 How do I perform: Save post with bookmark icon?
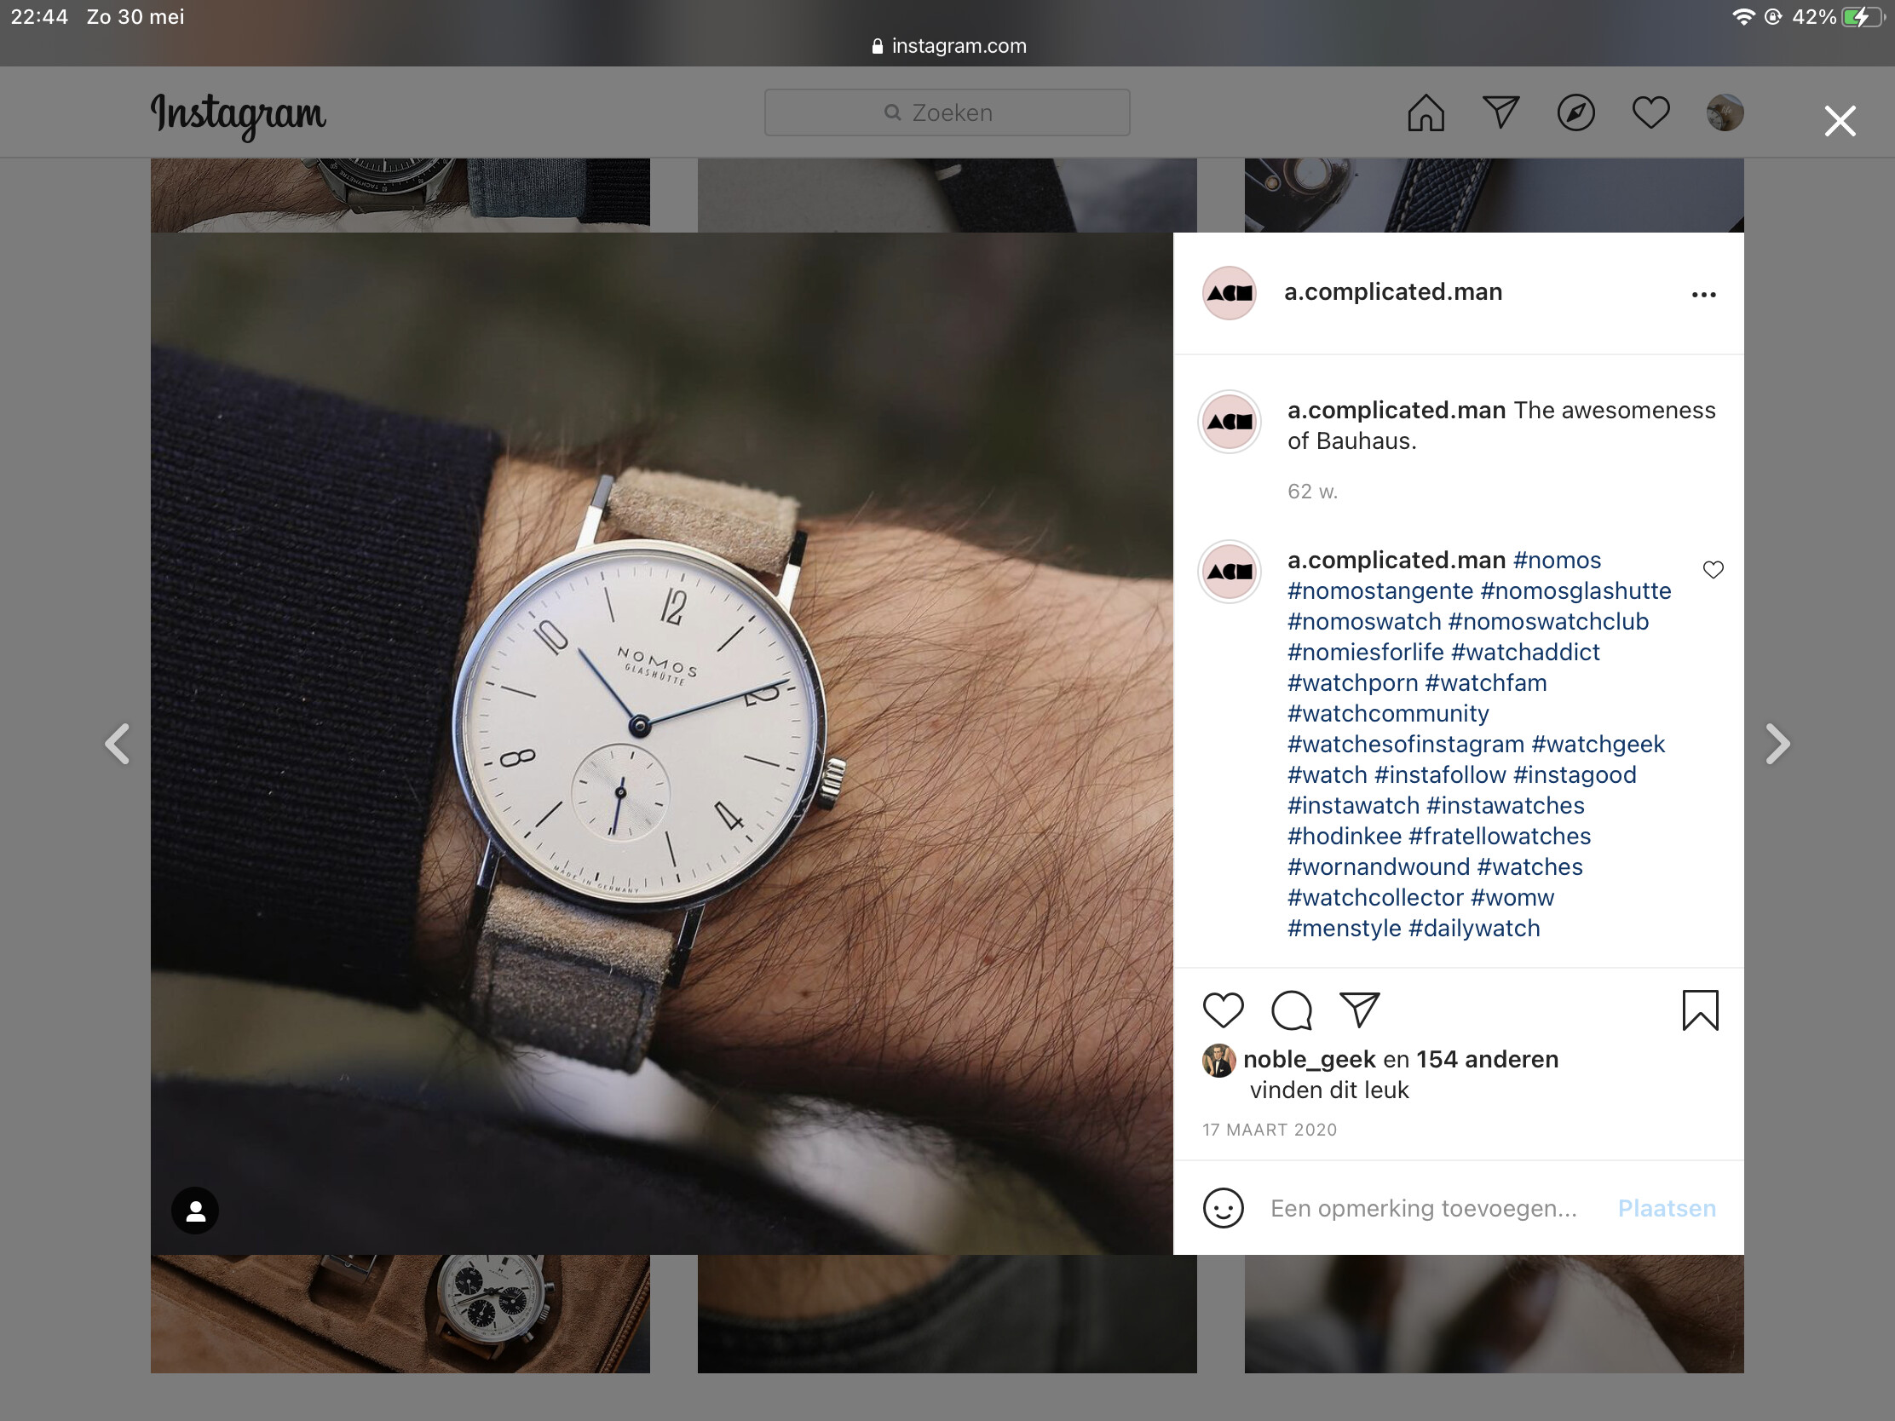[x=1700, y=1010]
